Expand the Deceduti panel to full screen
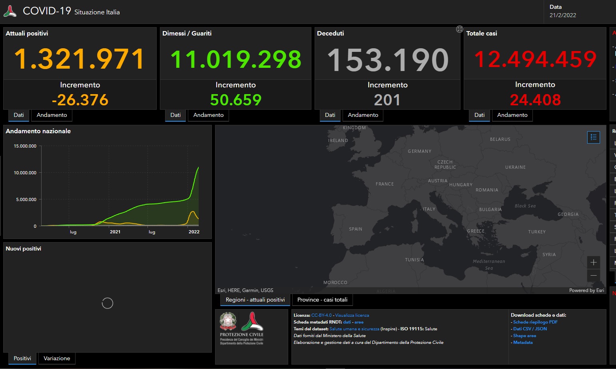The width and height of the screenshot is (616, 369). click(x=459, y=29)
